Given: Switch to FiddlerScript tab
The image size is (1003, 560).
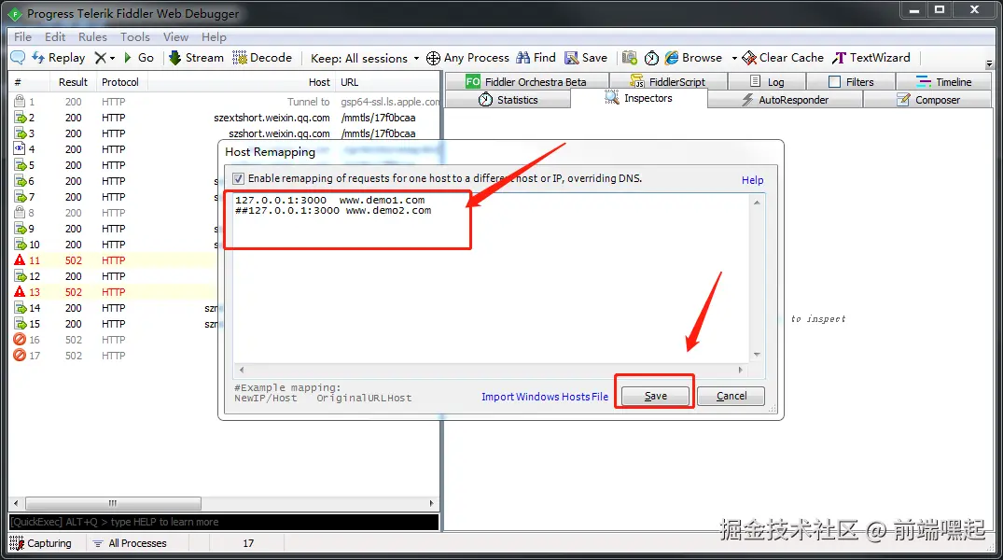Looking at the screenshot, I should tap(668, 81).
